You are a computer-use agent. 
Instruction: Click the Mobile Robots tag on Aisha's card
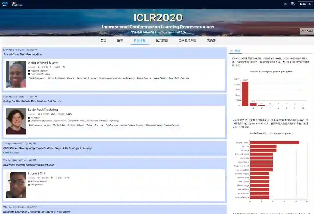pyautogui.click(x=160, y=78)
